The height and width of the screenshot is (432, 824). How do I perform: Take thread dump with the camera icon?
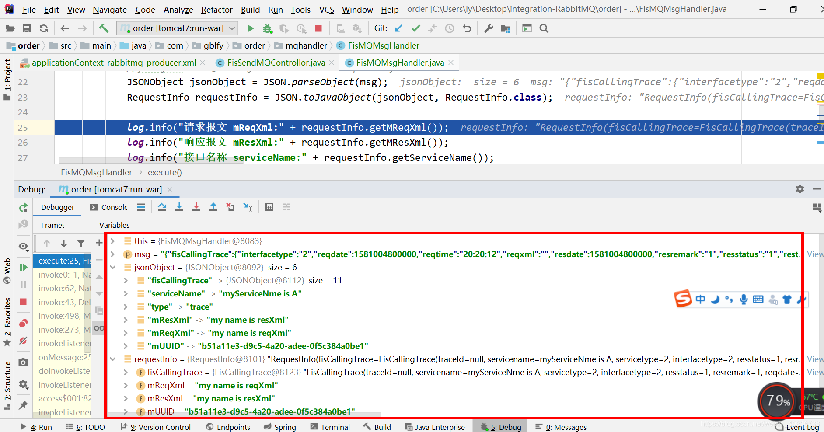point(23,362)
